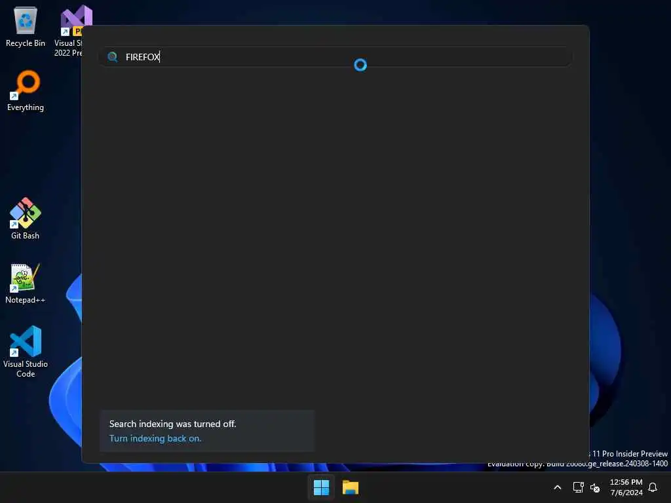Click the search box containing FIREFOX
Image resolution: width=671 pixels, height=503 pixels.
[x=335, y=57]
